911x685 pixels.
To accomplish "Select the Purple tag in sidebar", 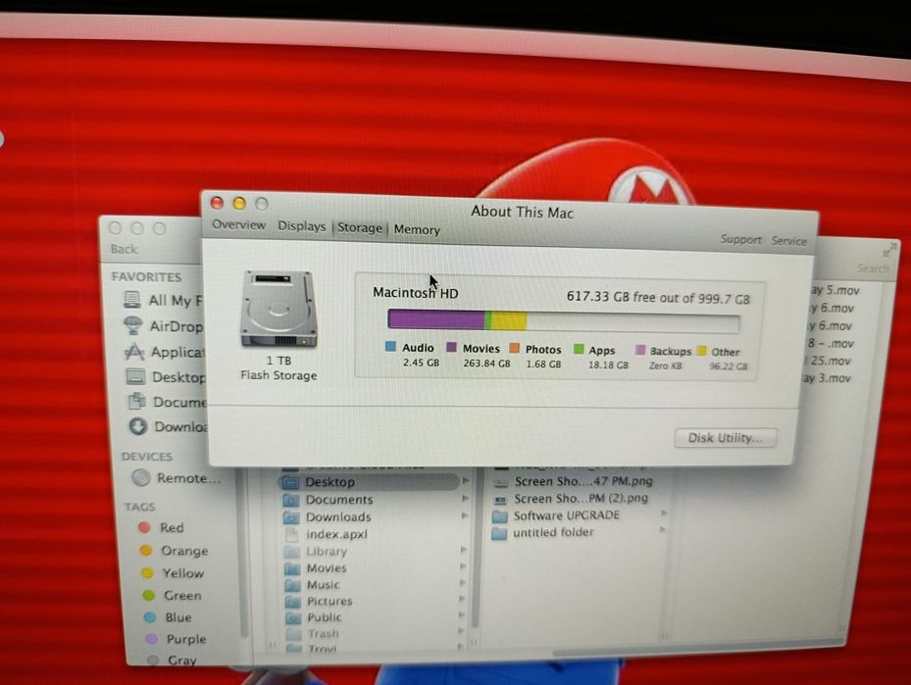I will point(177,639).
